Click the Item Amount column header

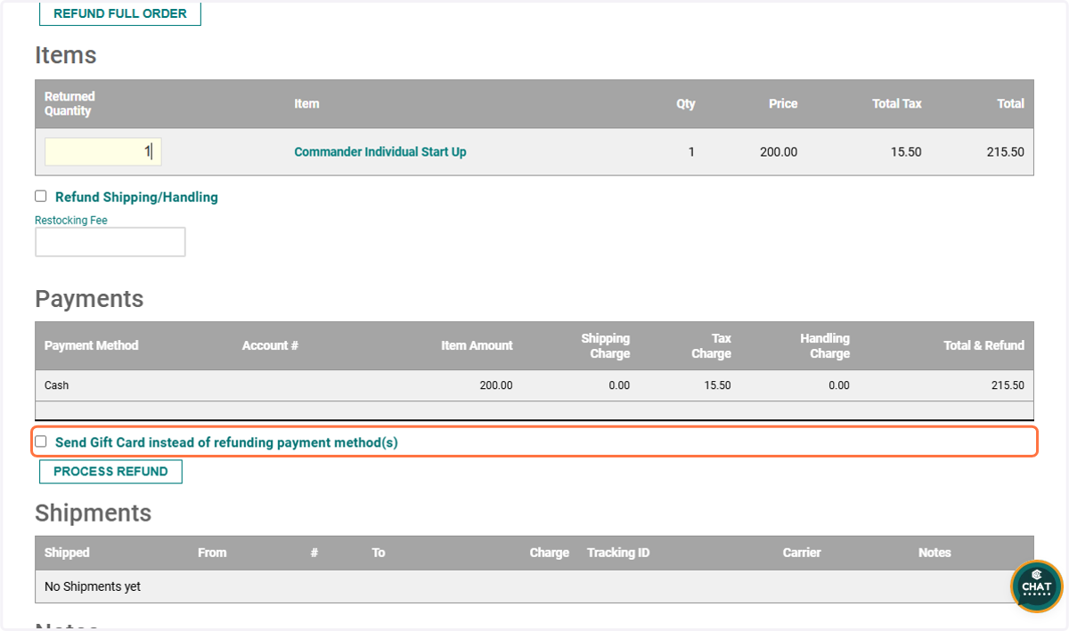[477, 345]
